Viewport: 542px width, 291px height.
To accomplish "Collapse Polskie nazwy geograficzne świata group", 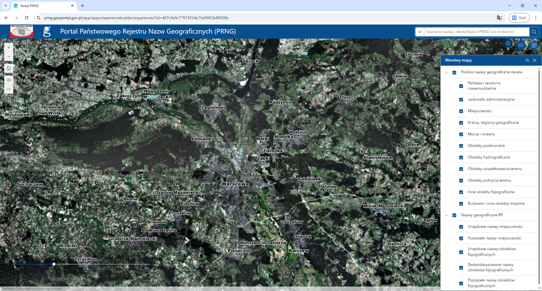I will 446,72.
